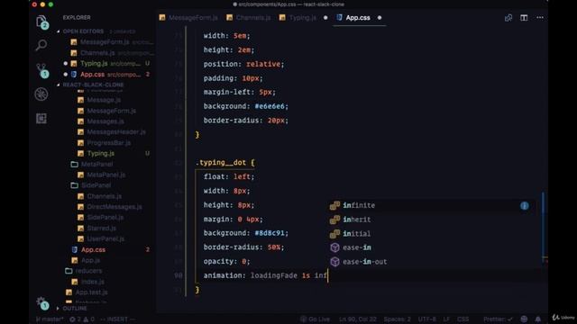Image resolution: width=577 pixels, height=324 pixels.
Task: Open Channels.js in open editors list
Action: (x=97, y=53)
